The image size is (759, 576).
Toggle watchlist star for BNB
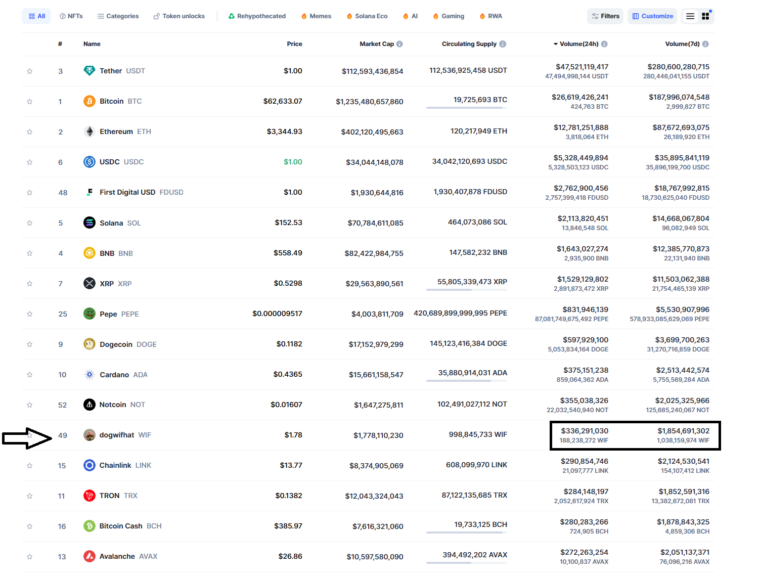(x=29, y=253)
